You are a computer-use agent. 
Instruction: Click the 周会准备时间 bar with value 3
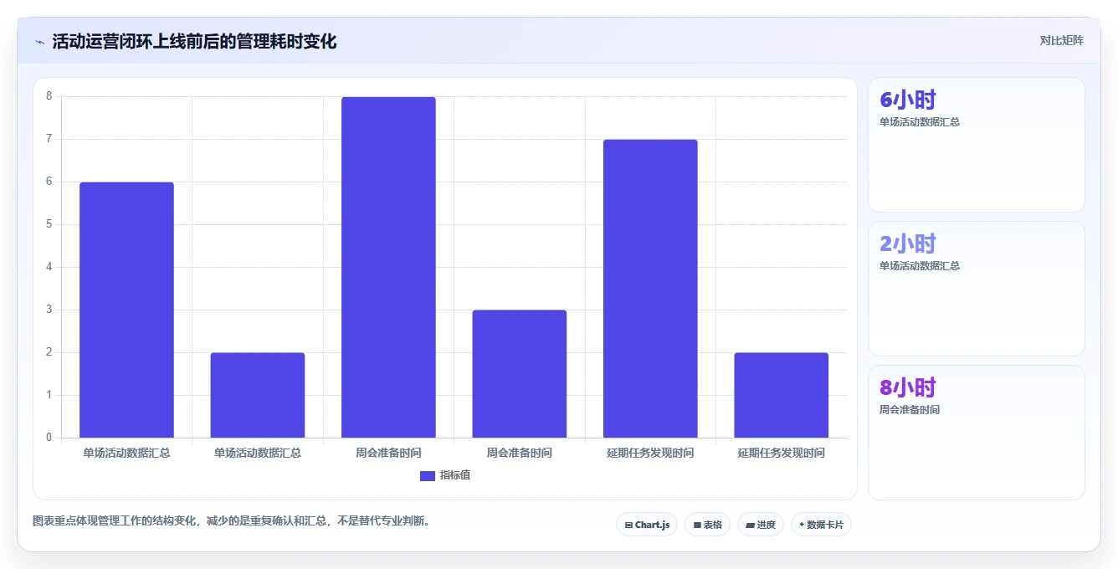tap(520, 374)
